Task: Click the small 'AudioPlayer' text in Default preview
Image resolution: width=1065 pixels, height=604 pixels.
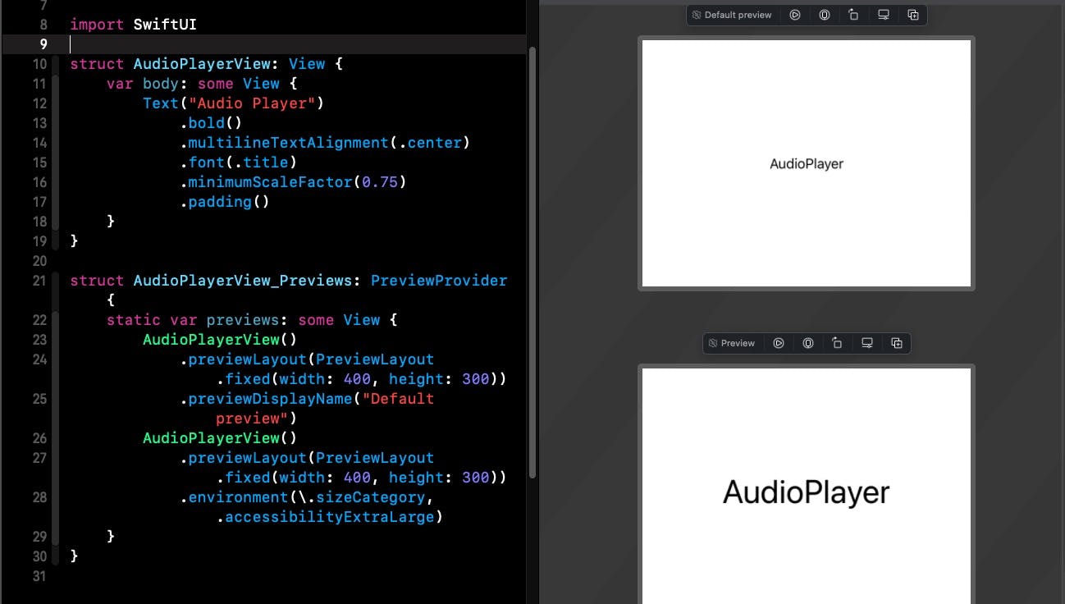Action: (x=807, y=163)
